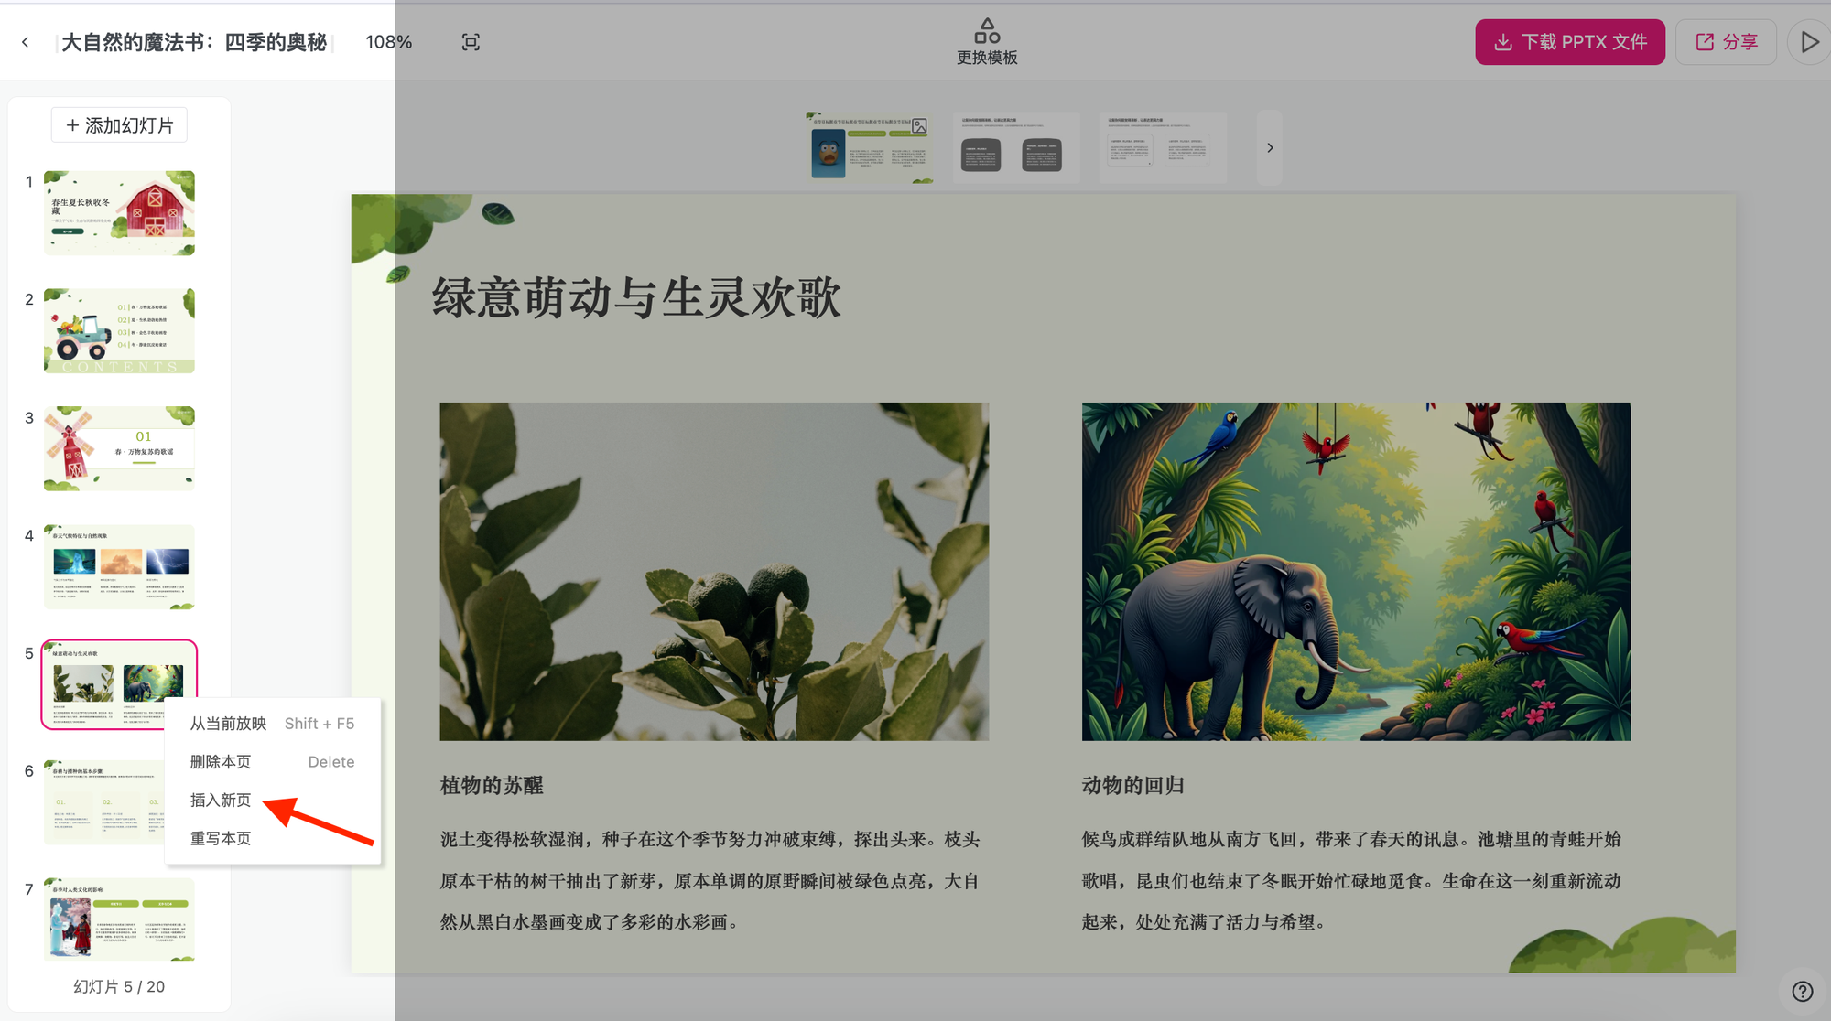Image resolution: width=1831 pixels, height=1021 pixels.
Task: Click the 分享 share button
Action: coord(1726,42)
